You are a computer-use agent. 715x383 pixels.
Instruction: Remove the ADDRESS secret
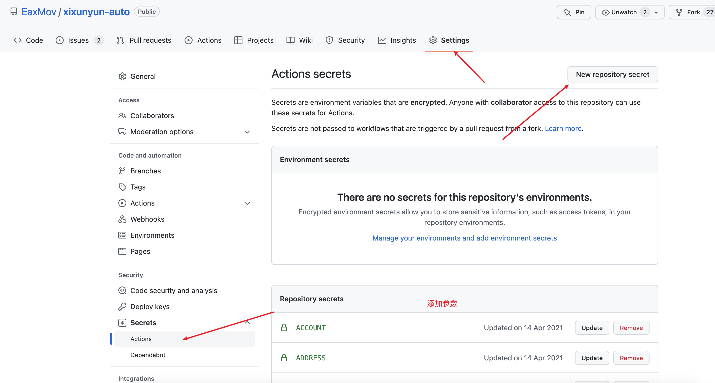coord(631,358)
